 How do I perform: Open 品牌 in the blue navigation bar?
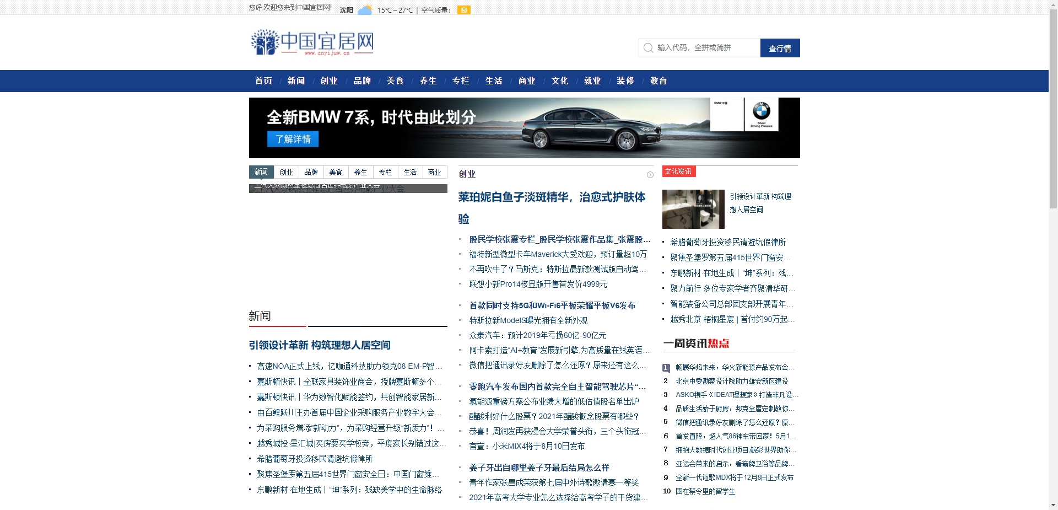pyautogui.click(x=362, y=80)
